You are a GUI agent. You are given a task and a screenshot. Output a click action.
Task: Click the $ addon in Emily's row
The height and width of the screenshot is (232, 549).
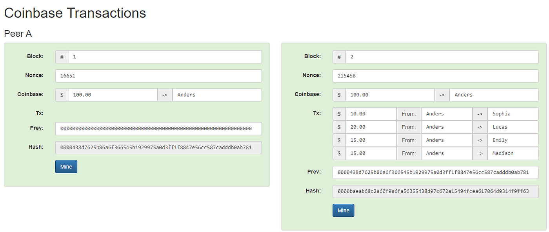(x=339, y=140)
